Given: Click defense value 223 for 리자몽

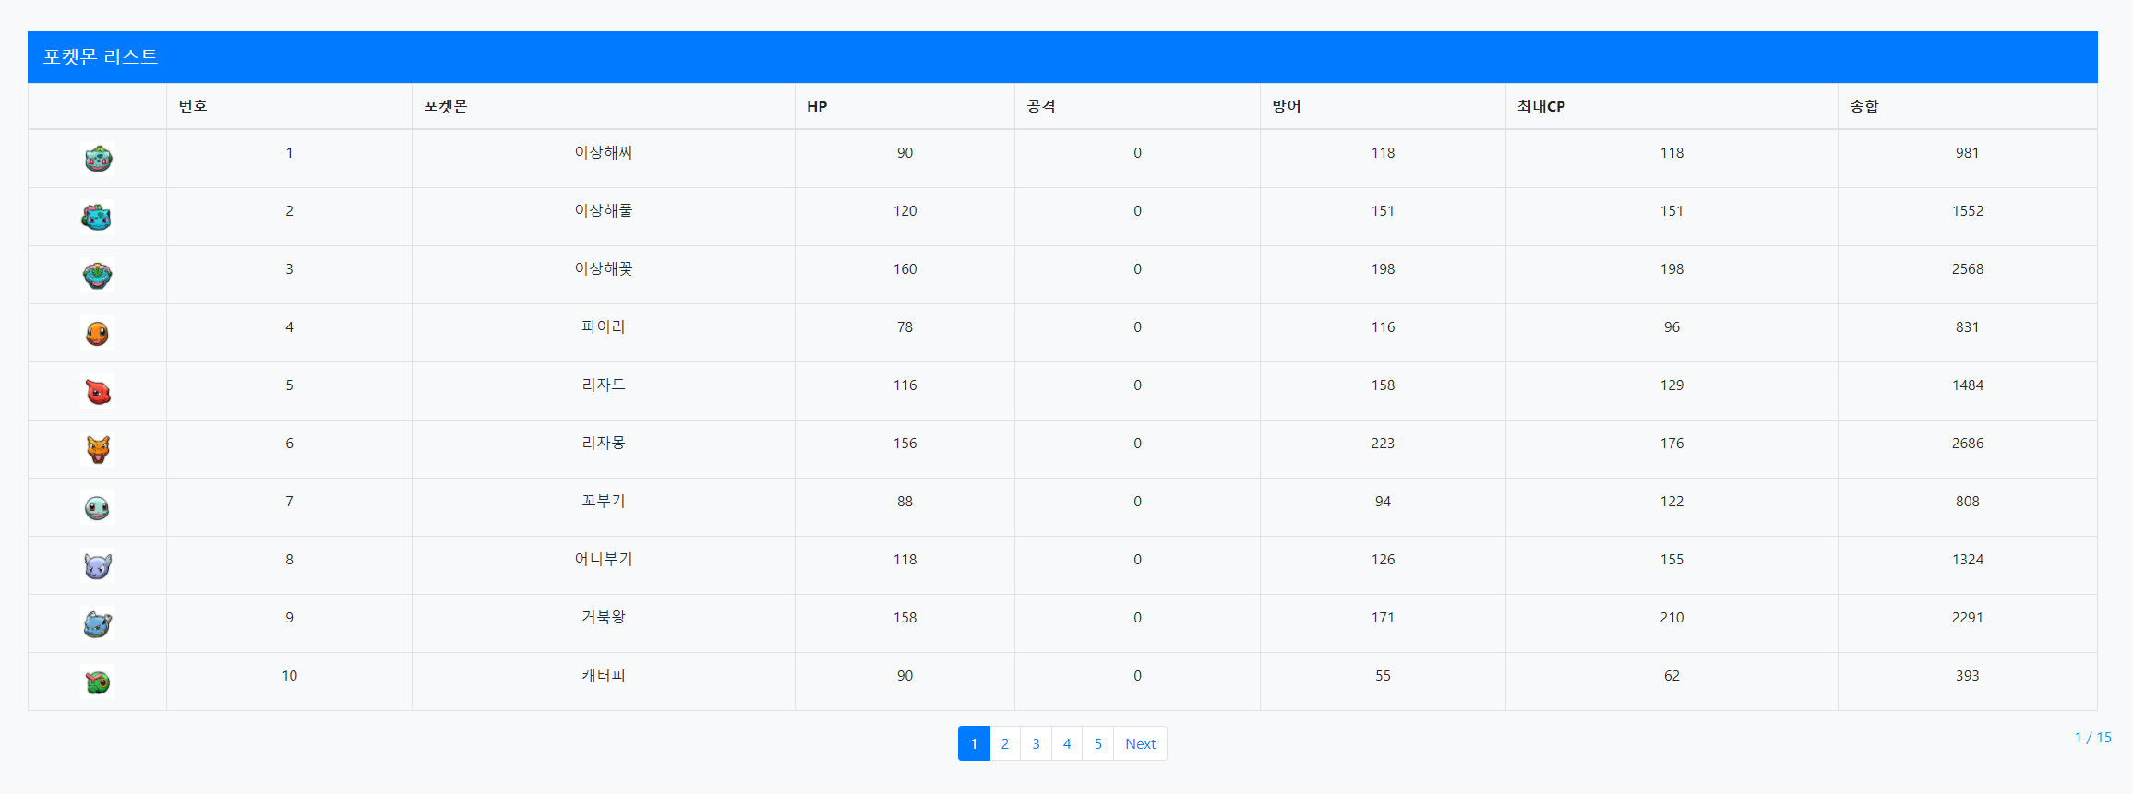Looking at the screenshot, I should [1383, 444].
